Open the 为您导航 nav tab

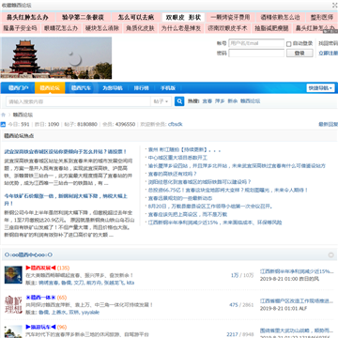tap(113, 88)
